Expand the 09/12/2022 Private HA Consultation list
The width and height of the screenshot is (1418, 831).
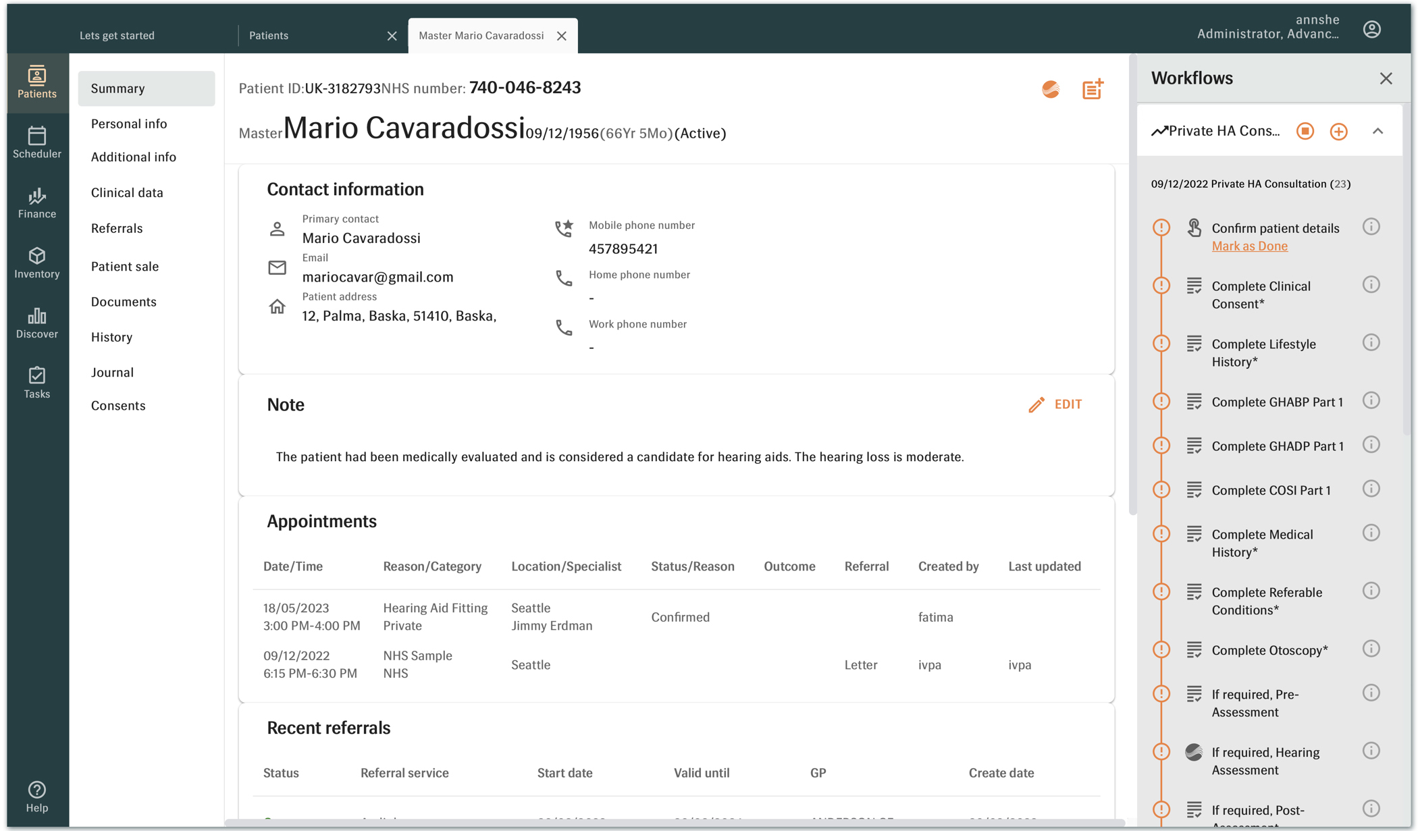tap(1249, 183)
